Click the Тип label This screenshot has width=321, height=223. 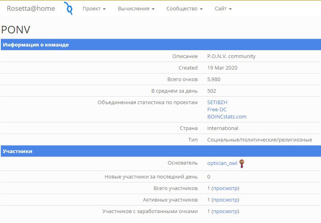[x=193, y=140]
